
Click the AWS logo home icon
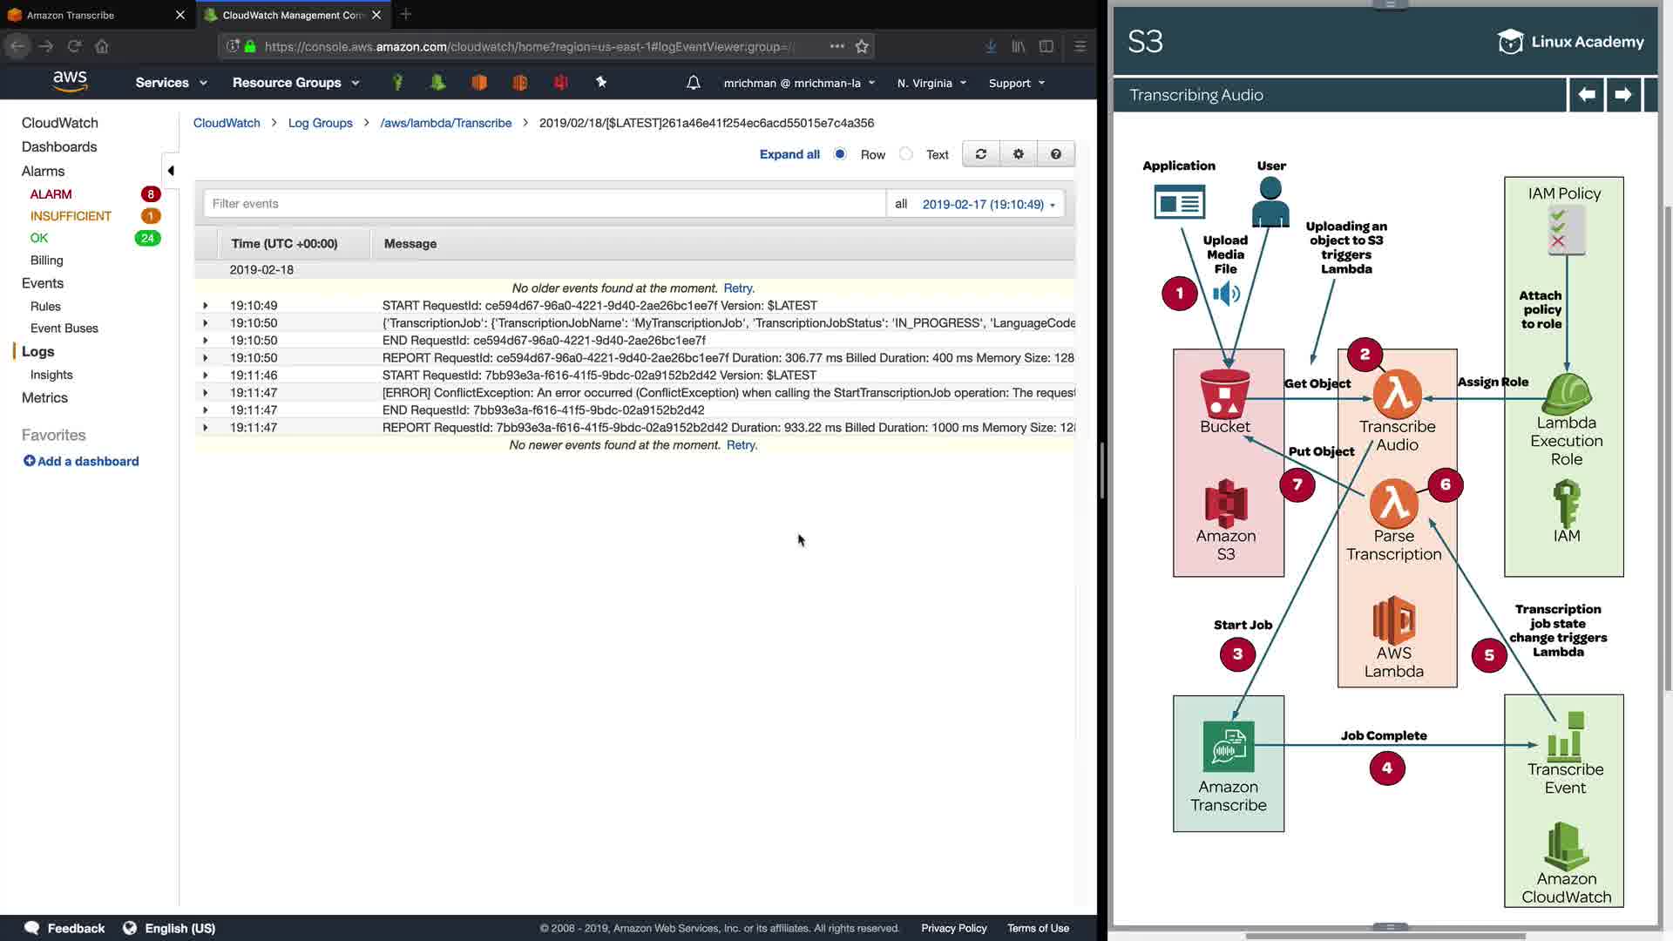pyautogui.click(x=70, y=82)
